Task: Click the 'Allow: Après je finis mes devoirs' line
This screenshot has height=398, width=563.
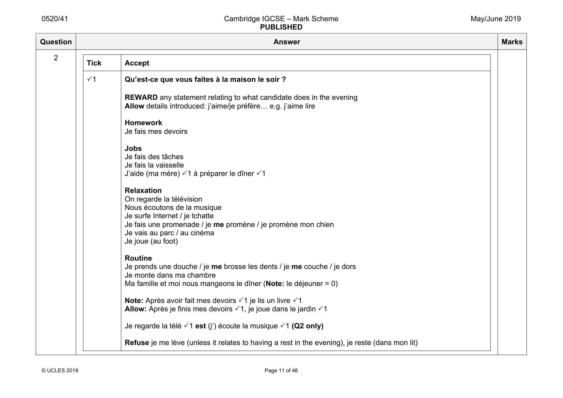Action: pos(226,309)
